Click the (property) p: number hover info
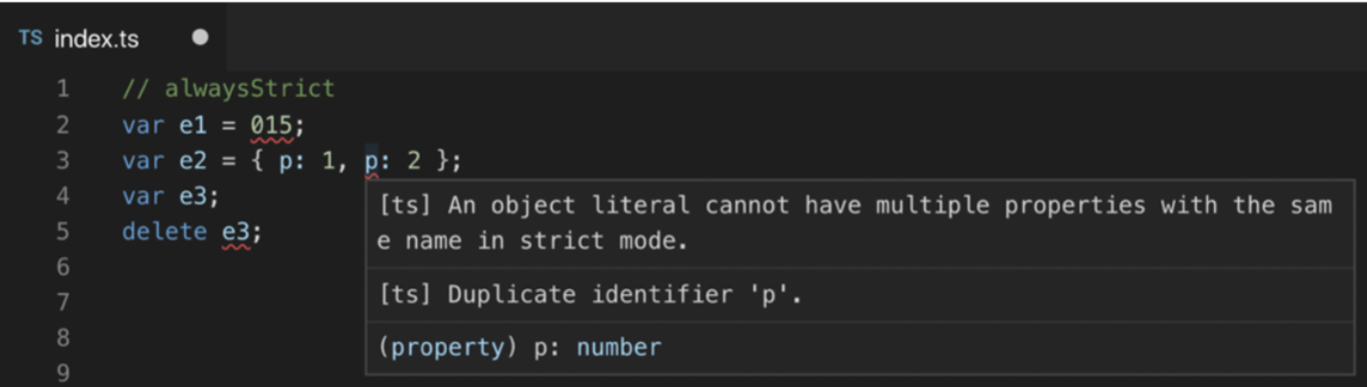1367x387 pixels. click(520, 347)
